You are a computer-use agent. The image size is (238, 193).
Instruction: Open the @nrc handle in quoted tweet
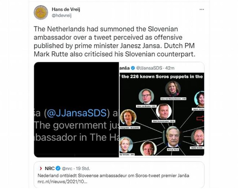pyautogui.click(x=67, y=169)
